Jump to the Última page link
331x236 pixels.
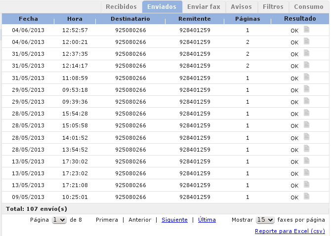(207, 220)
